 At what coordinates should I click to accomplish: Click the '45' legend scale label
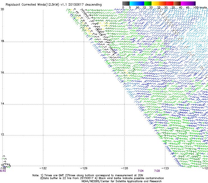(x=187, y=7)
